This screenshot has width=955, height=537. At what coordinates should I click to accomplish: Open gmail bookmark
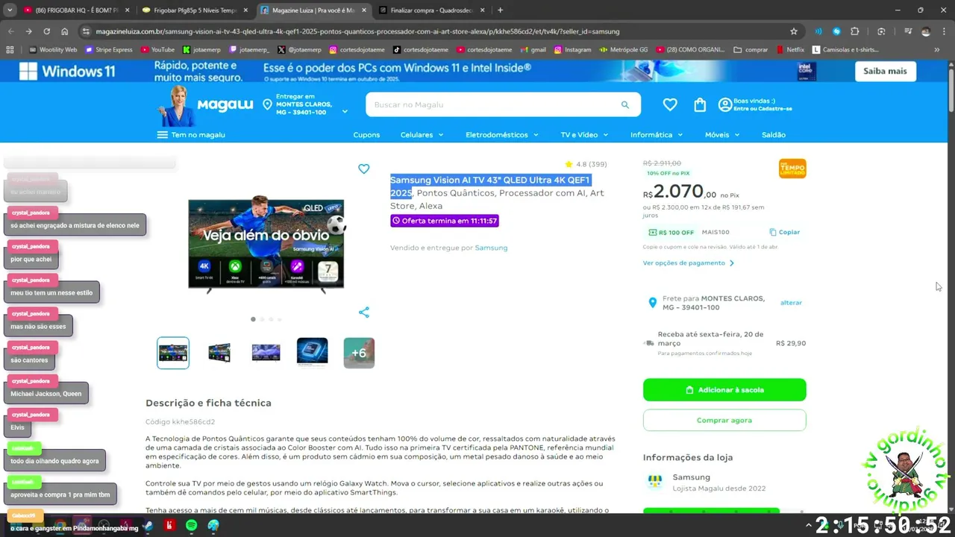[x=533, y=50]
